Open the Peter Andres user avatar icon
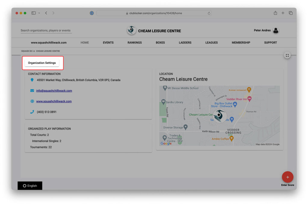This screenshot has height=205, width=308. (x=276, y=30)
